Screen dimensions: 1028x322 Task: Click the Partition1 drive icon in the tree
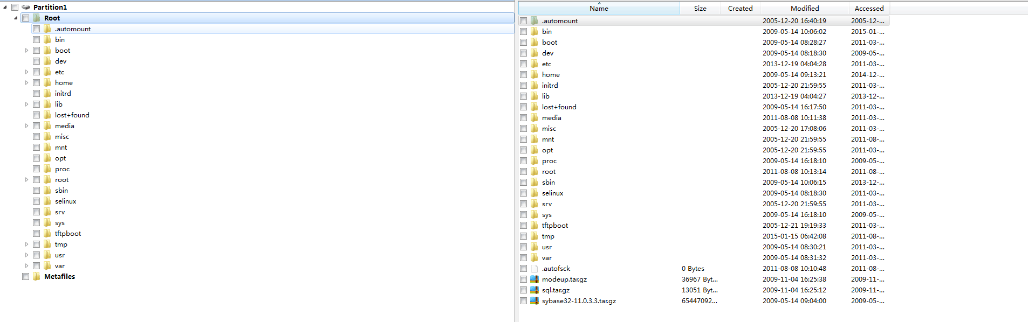[25, 7]
